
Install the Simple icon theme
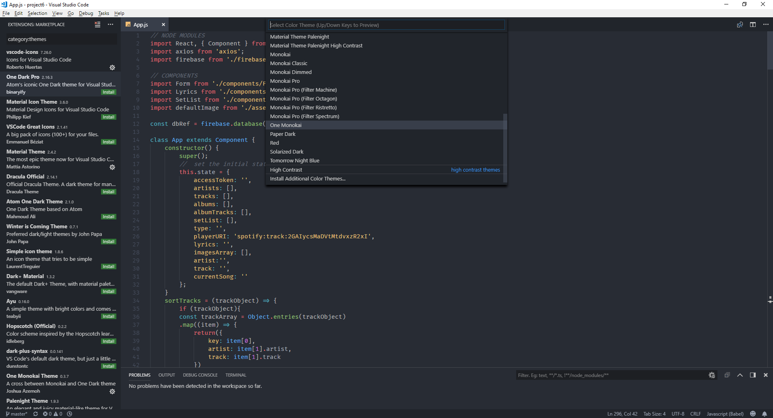pyautogui.click(x=108, y=267)
